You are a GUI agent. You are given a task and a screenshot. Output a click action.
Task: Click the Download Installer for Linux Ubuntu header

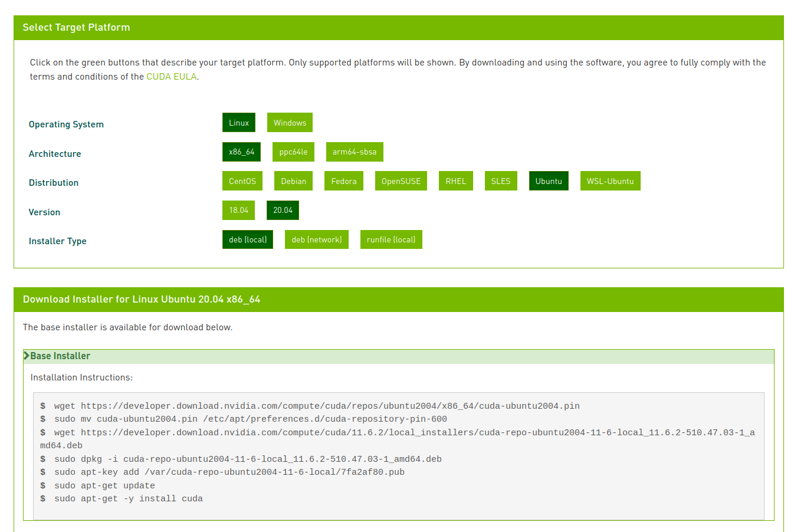(x=399, y=300)
